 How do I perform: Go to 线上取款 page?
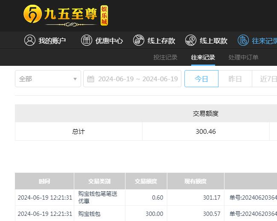(206, 40)
